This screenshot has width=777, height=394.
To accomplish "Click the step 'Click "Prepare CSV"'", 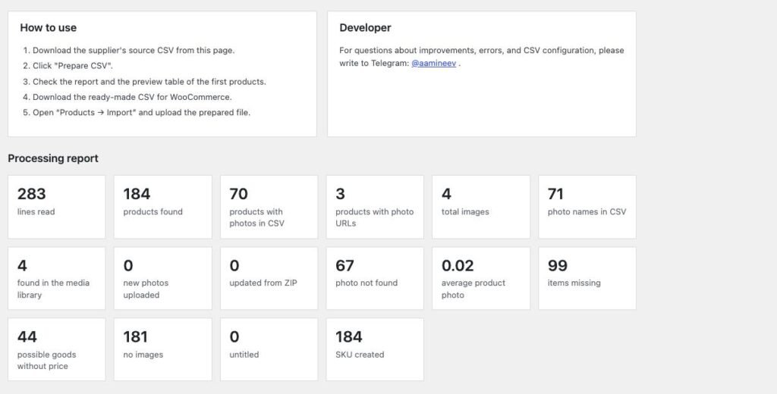I will click(x=73, y=66).
